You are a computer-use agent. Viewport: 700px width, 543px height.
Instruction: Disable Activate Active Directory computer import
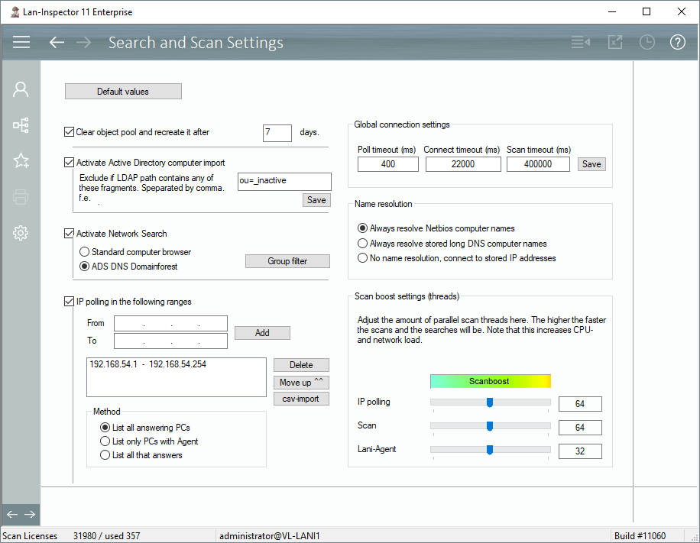point(70,163)
